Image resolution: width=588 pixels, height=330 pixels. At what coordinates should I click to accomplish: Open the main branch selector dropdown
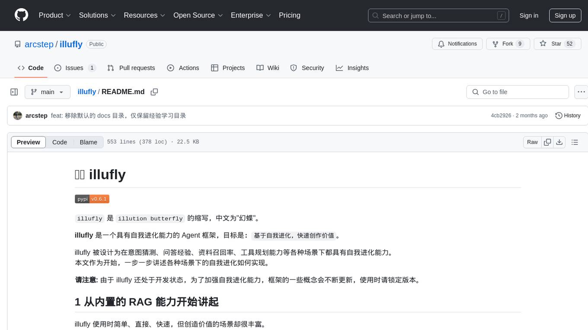point(48,92)
